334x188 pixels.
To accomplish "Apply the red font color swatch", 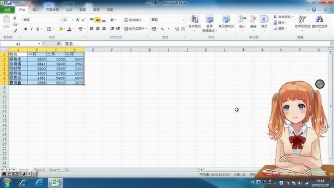I will pos(69,29).
